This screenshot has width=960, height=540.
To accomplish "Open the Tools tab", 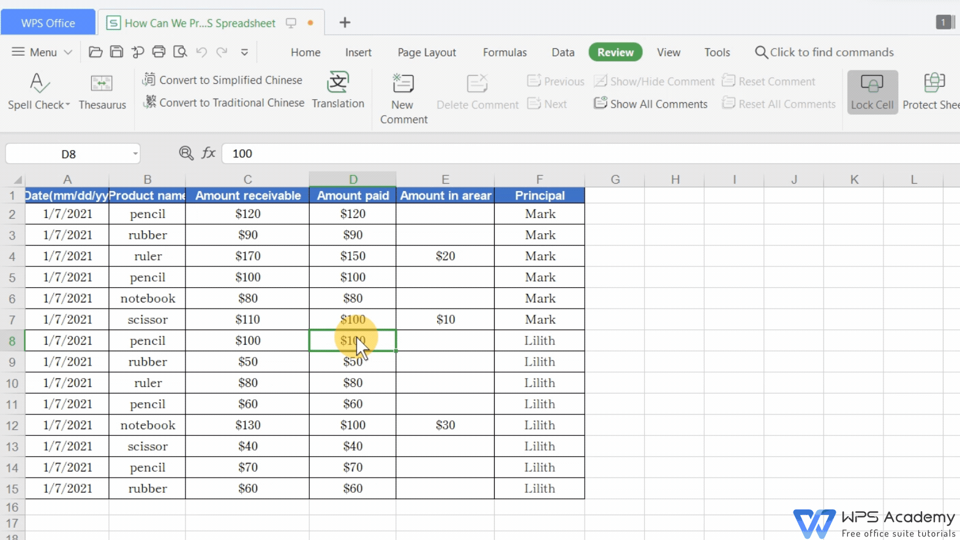I will click(717, 53).
